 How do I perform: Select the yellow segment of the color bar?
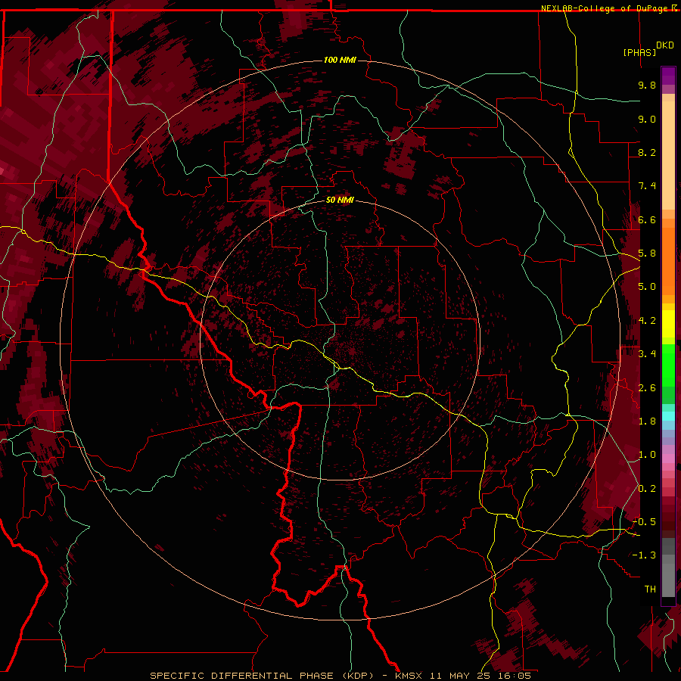coord(668,324)
